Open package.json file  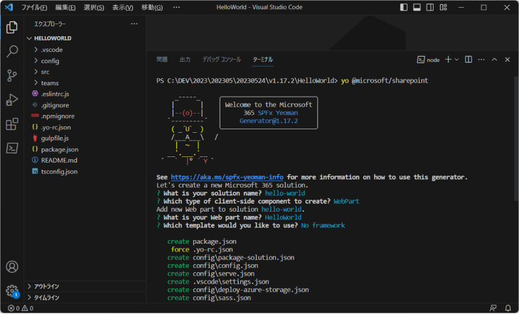click(85, 150)
